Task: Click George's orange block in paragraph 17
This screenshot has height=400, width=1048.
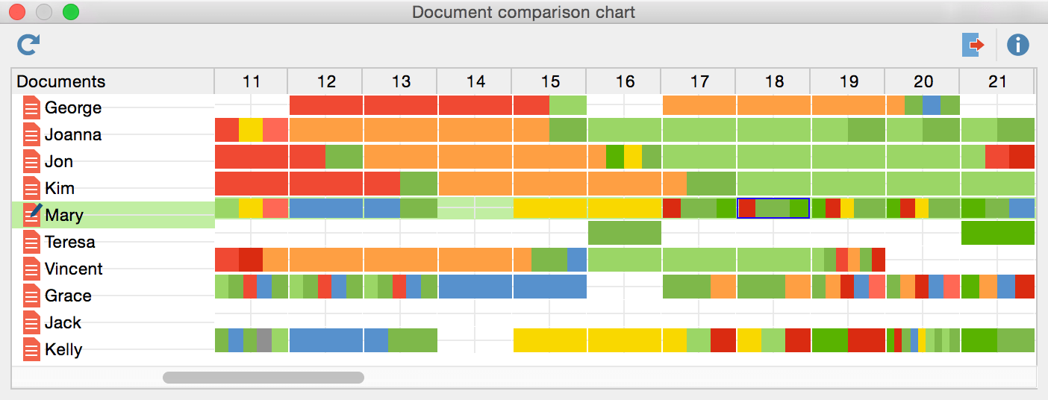Action: (699, 105)
